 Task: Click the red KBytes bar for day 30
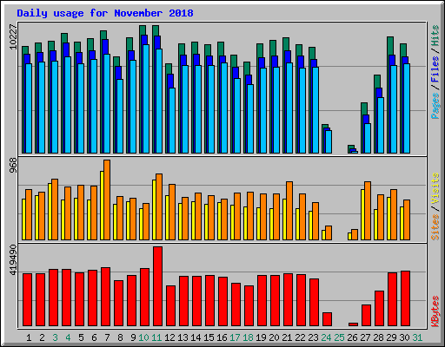click(x=406, y=298)
